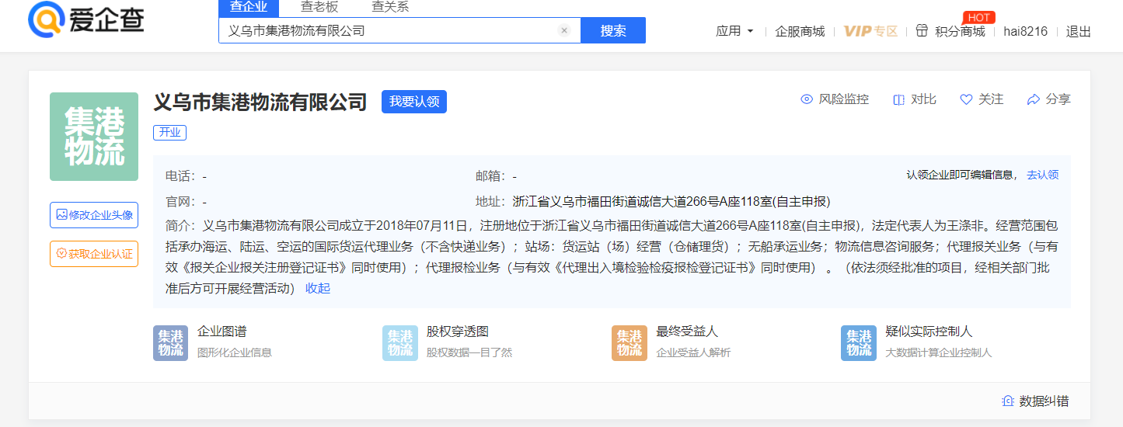Image resolution: width=1123 pixels, height=427 pixels.
Task: Click the 对比 compare icon
Action: [x=899, y=99]
